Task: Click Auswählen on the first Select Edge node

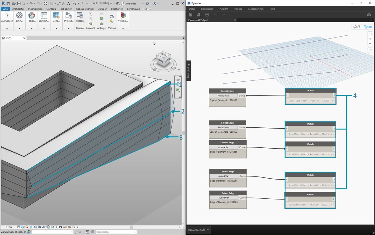Action: [223, 95]
